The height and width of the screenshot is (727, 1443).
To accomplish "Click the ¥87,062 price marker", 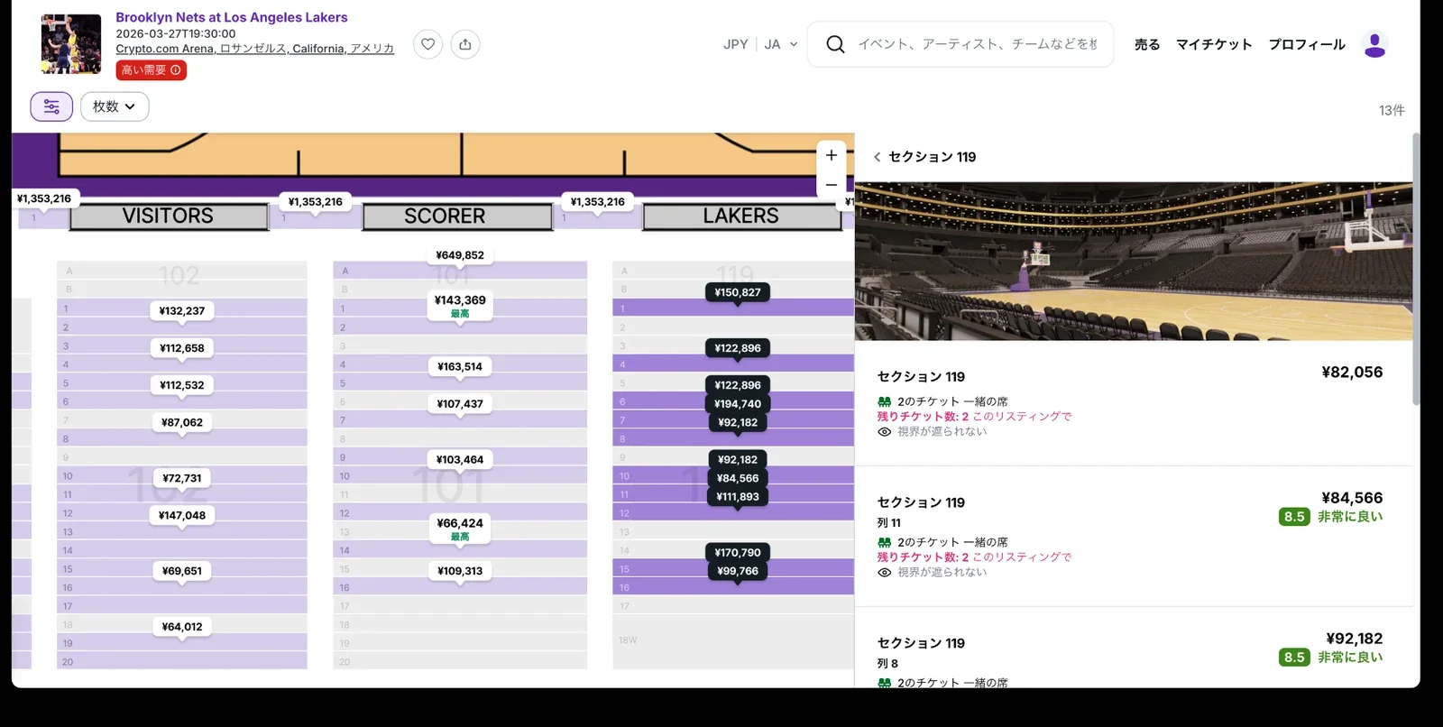I will coord(182,422).
